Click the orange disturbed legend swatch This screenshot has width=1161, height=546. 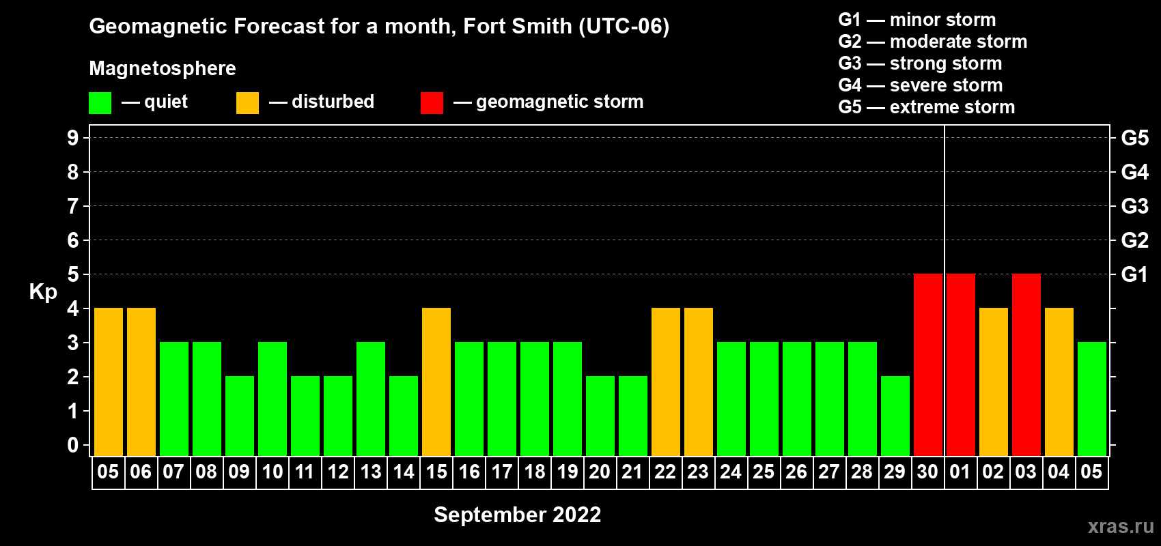[x=247, y=103]
